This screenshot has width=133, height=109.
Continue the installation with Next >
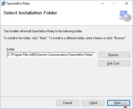(x=119, y=103)
